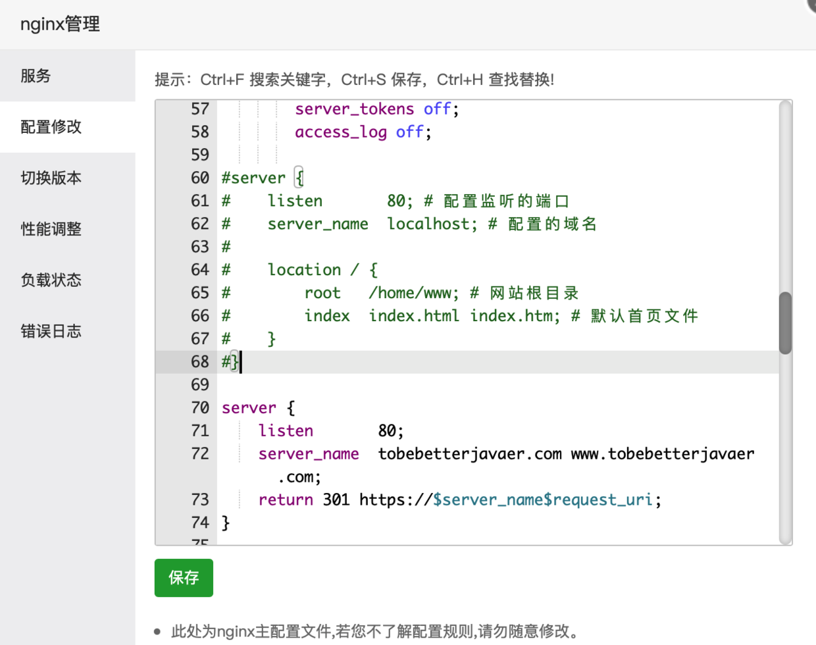Open the 服务 tab in sidebar
Image resolution: width=816 pixels, height=645 pixels.
click(36, 76)
